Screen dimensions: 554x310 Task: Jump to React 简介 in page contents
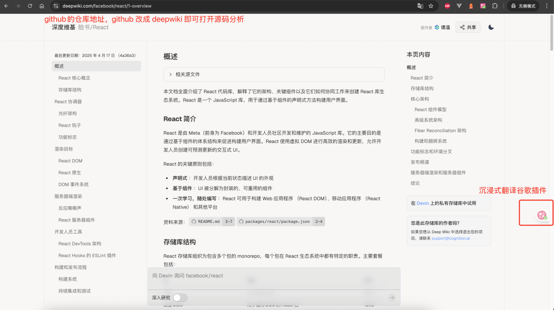click(422, 78)
